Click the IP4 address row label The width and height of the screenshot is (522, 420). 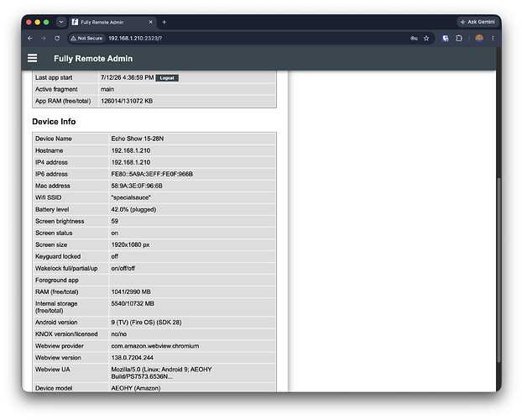[x=51, y=162]
